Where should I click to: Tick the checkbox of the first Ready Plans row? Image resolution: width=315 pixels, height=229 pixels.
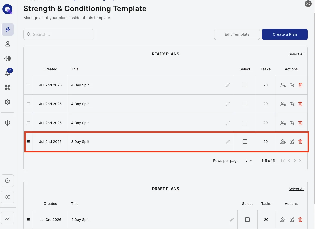(x=245, y=85)
